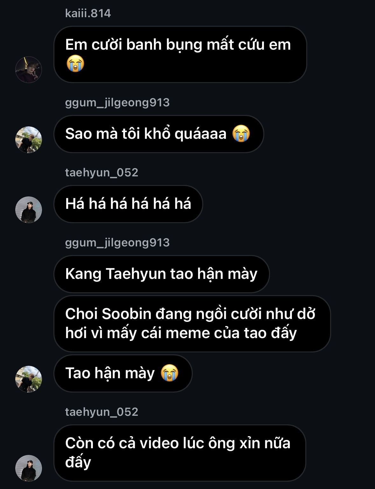375x489 pixels.
Task: Click taehyun_052 username above "Há há há"
Action: (x=101, y=173)
